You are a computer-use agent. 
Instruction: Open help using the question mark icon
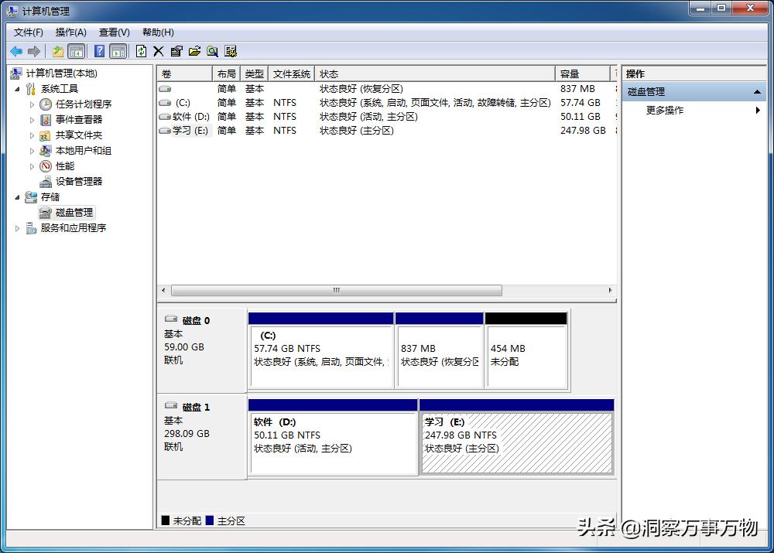[x=98, y=51]
